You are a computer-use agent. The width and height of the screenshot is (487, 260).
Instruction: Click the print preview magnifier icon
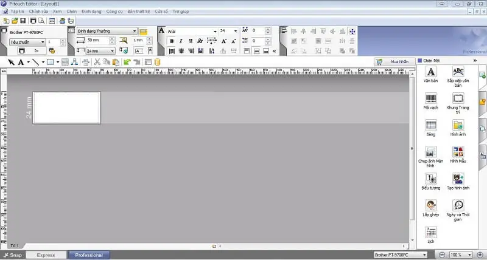(x=41, y=21)
